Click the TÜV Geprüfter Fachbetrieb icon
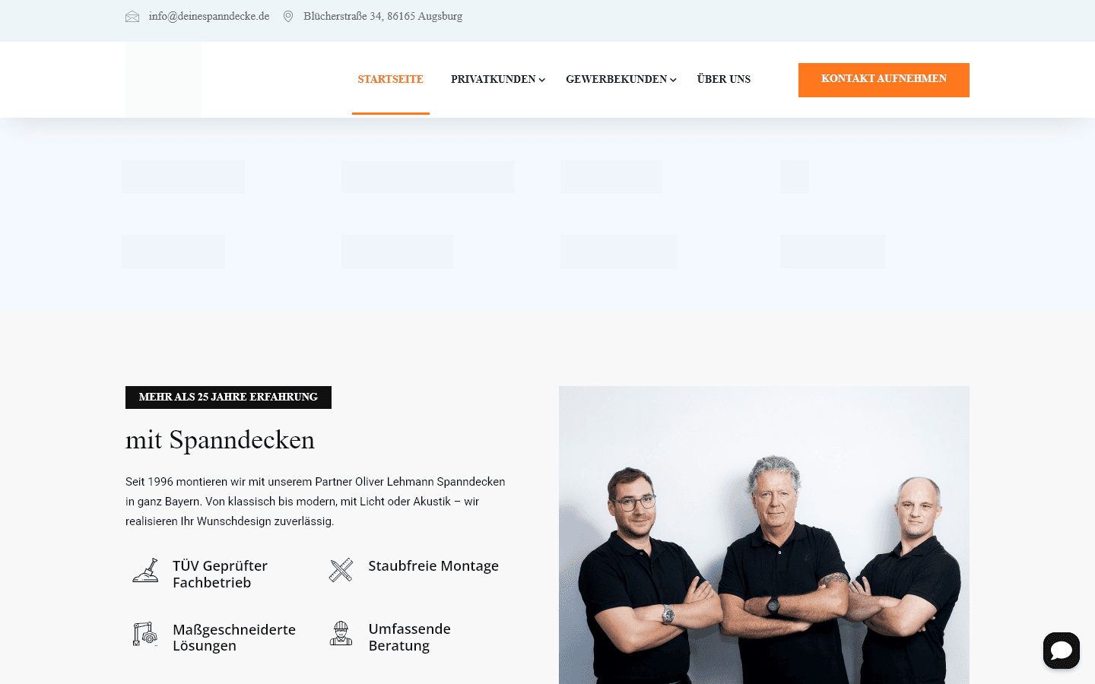Screen dimensions: 1095x684 pyautogui.click(x=145, y=570)
